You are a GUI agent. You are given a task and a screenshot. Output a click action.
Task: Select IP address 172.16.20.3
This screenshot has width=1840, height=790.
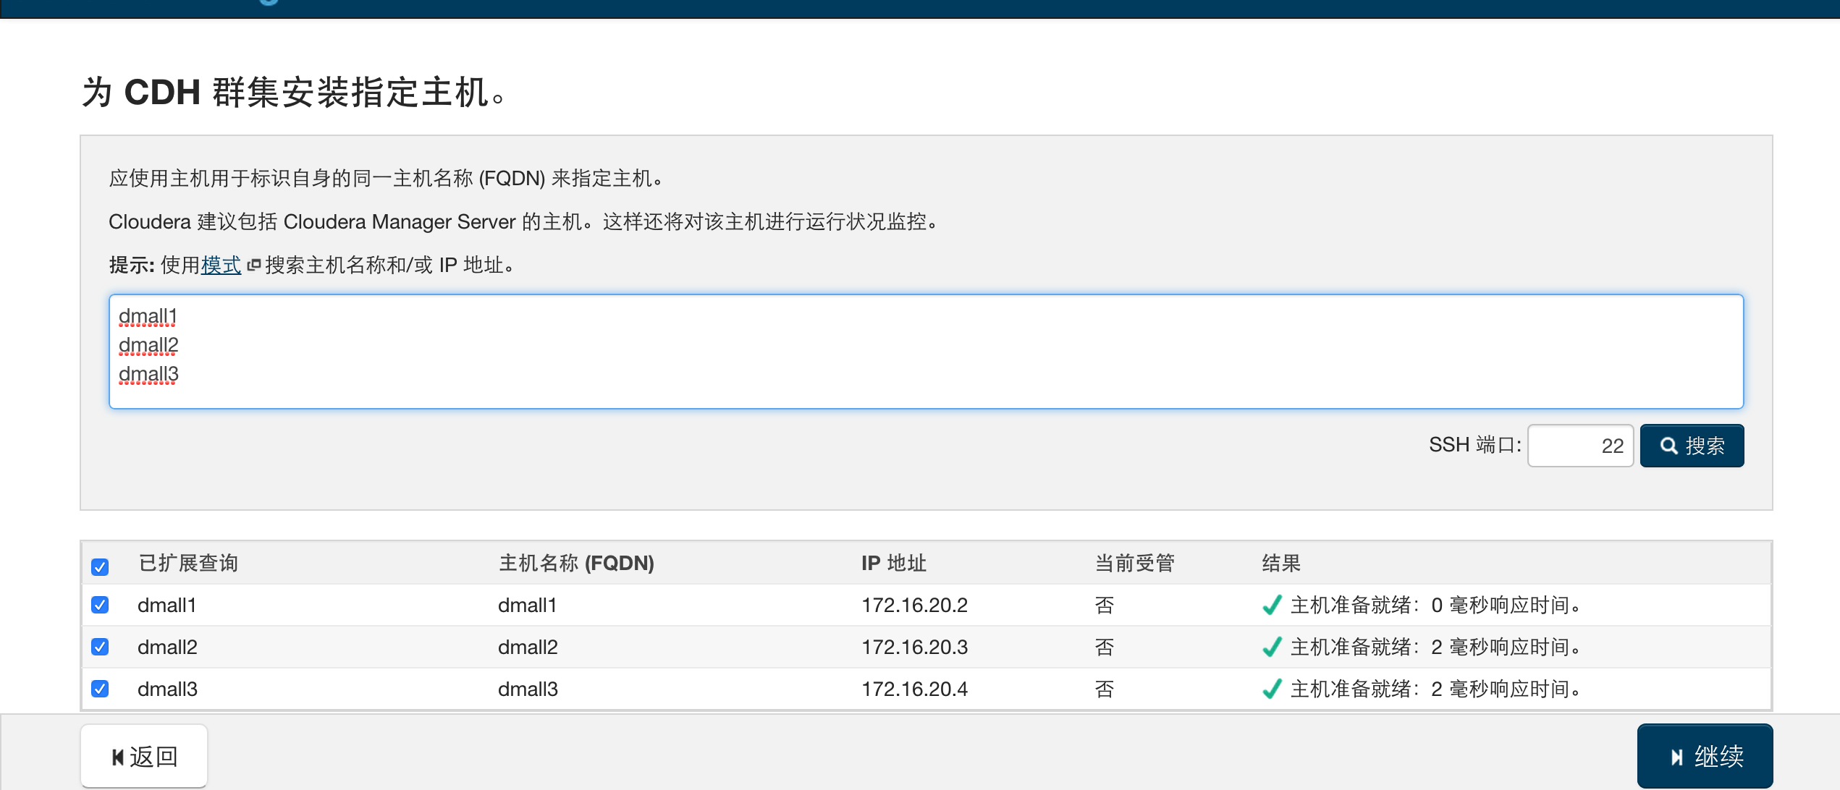pos(914,647)
